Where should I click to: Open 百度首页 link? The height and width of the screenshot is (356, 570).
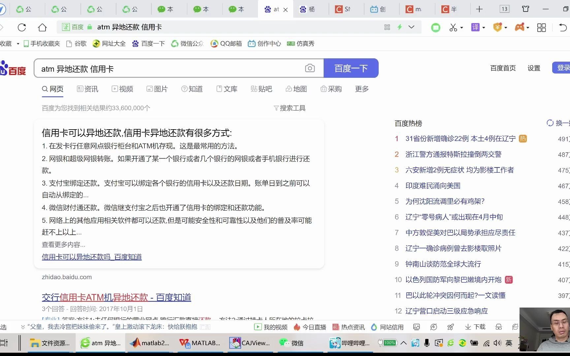(503, 68)
